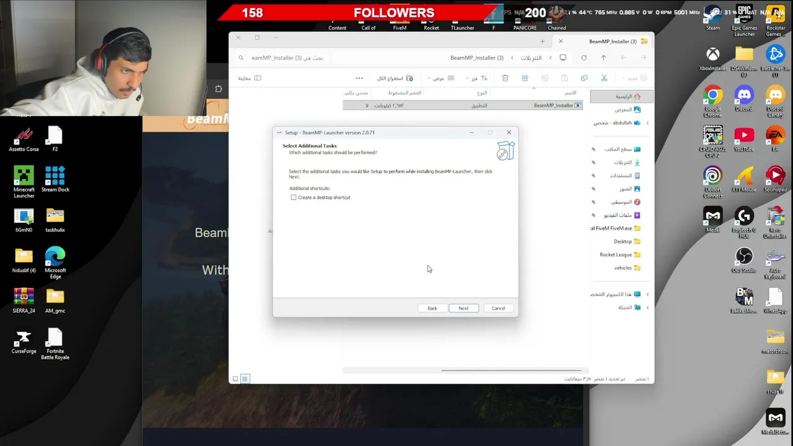
Task: Open Home (الرئيسية) in Explorer sidebar
Action: tap(622, 96)
